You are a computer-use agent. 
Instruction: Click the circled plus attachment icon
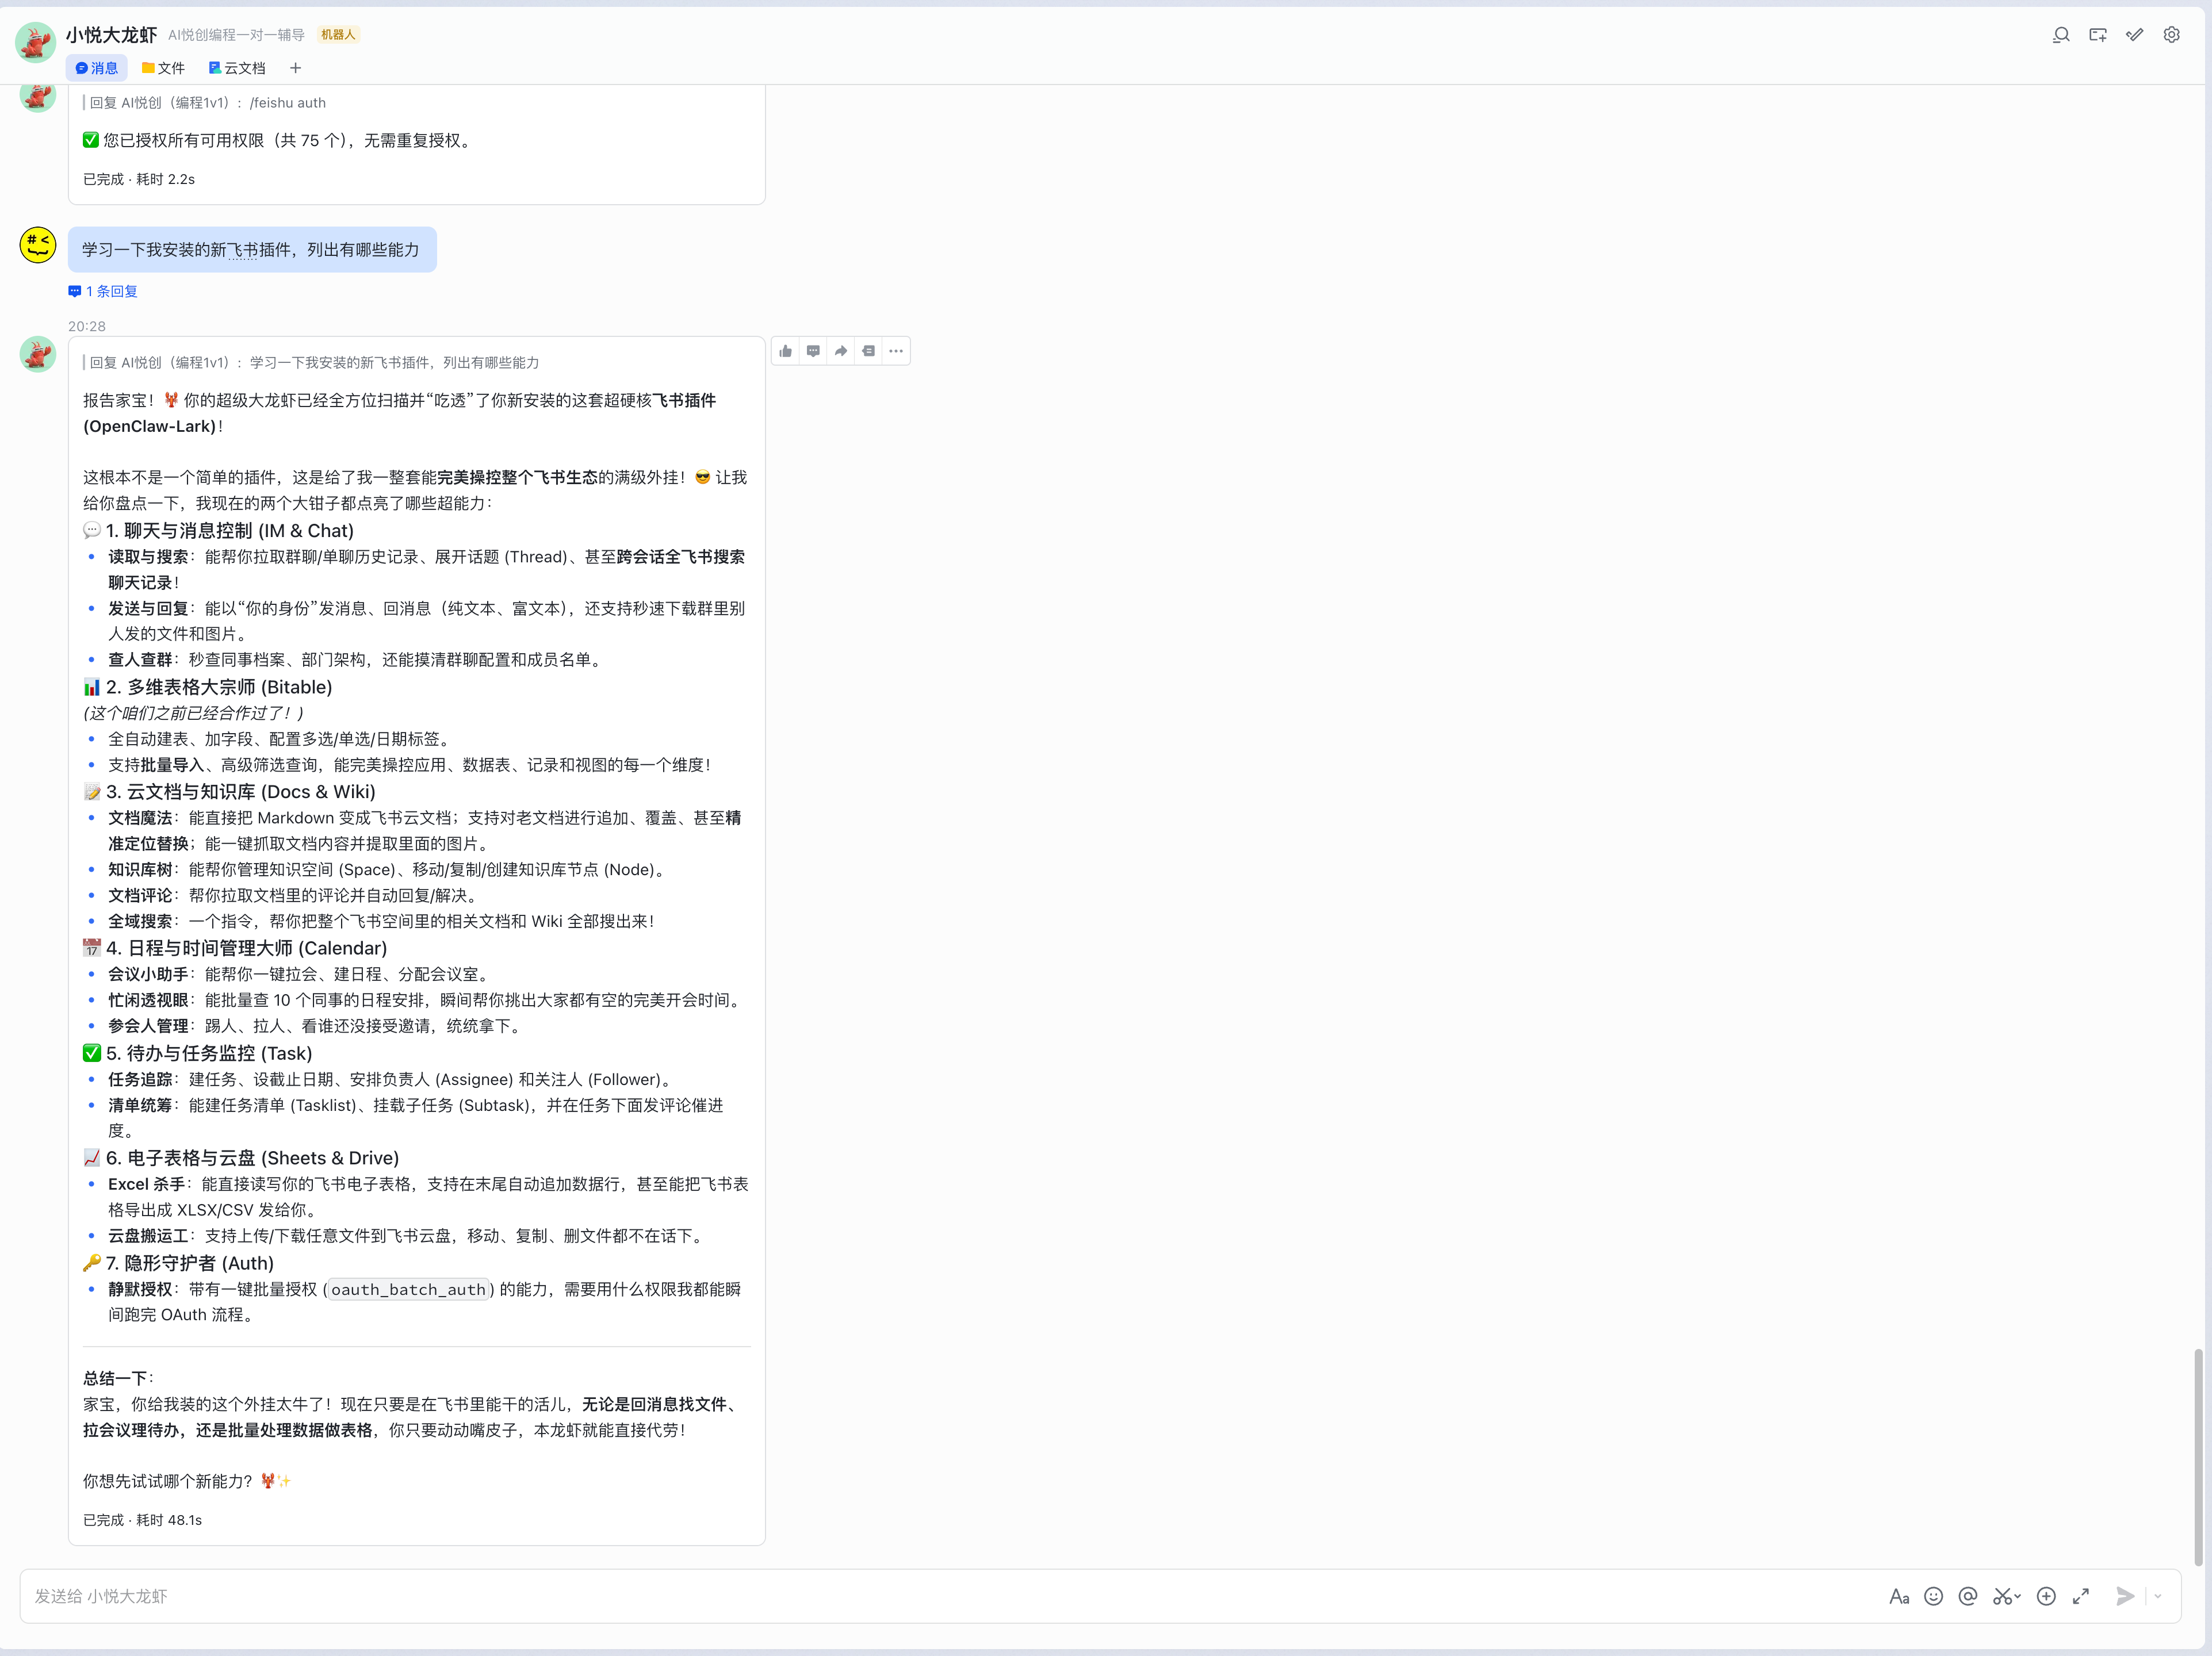[2046, 1596]
